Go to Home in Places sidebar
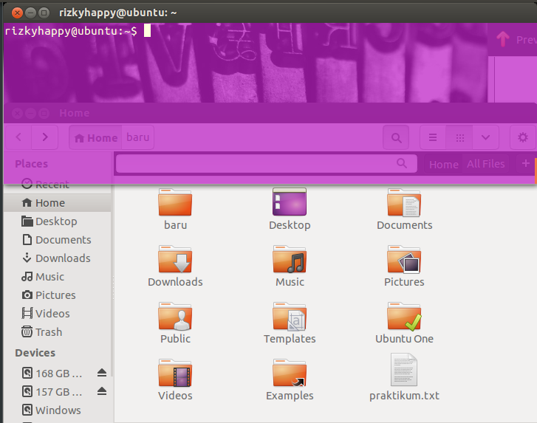Viewport: 537px width, 423px height. click(57, 203)
